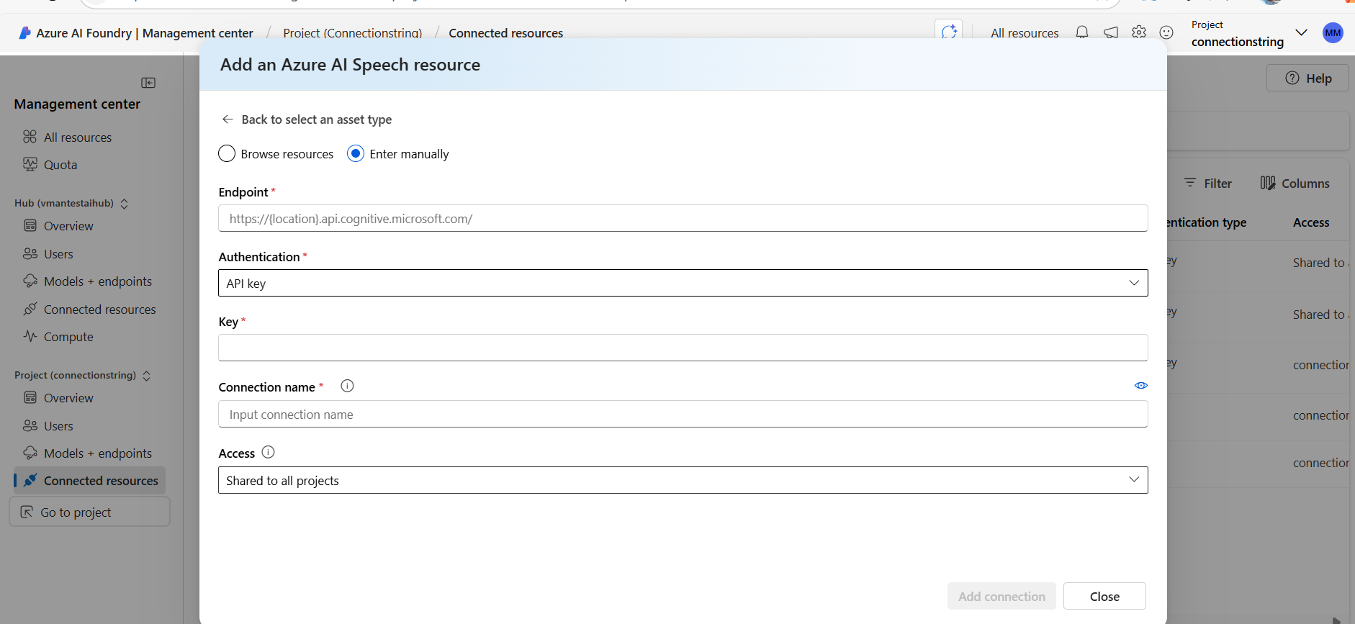Click the Access column header
The height and width of the screenshot is (624, 1355).
click(1311, 222)
